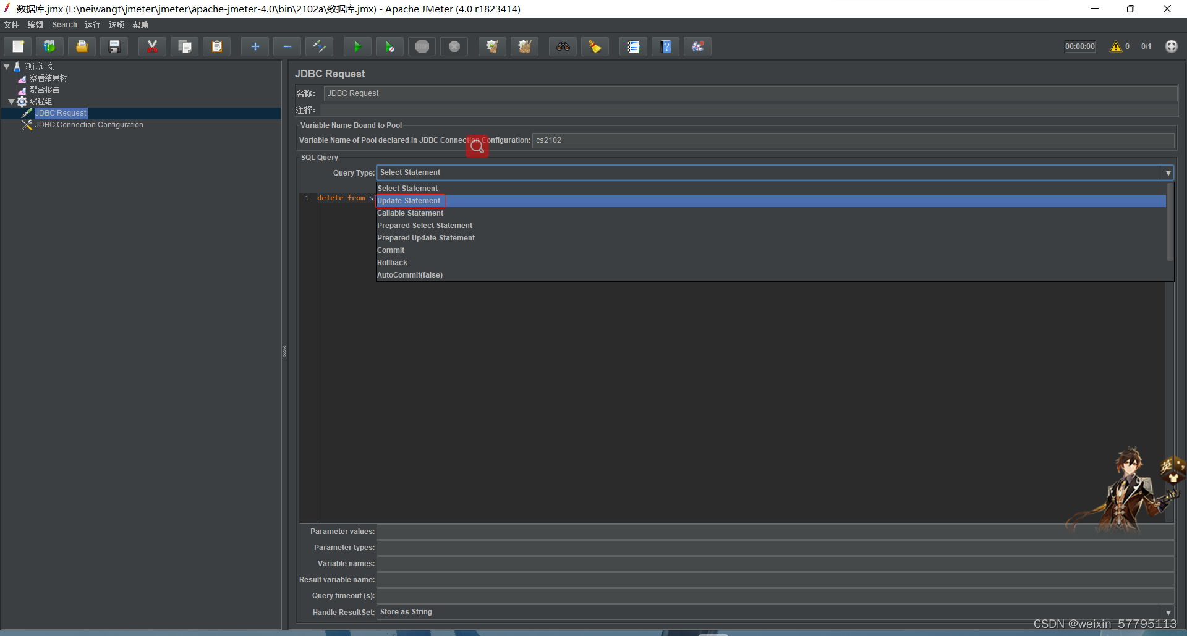
Task: Click the Clear results toolbar icon
Action: point(492,46)
